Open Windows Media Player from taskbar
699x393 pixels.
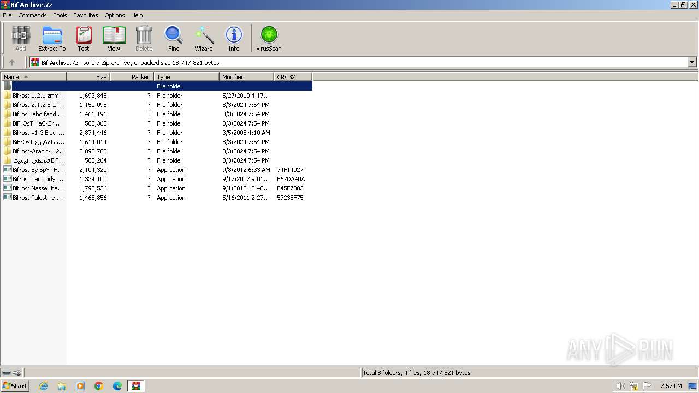click(x=80, y=386)
